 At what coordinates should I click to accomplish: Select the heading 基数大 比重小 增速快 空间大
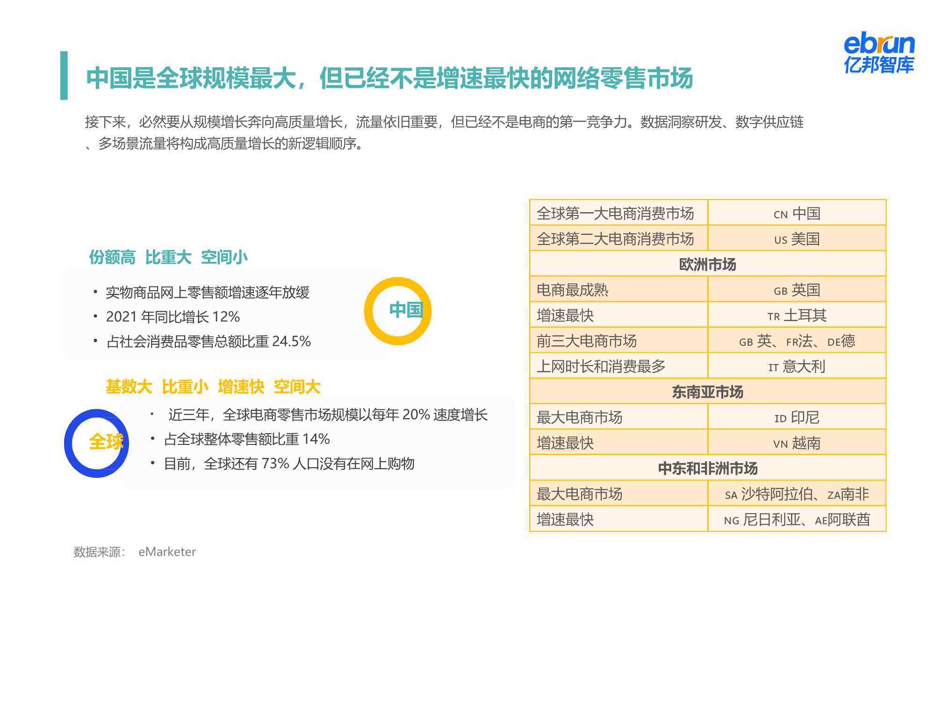coord(213,387)
